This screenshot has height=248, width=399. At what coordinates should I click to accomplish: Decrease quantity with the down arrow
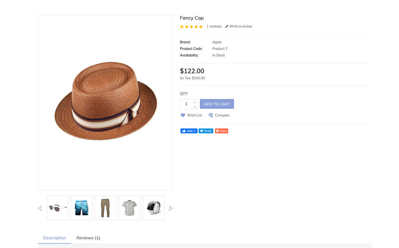click(195, 107)
